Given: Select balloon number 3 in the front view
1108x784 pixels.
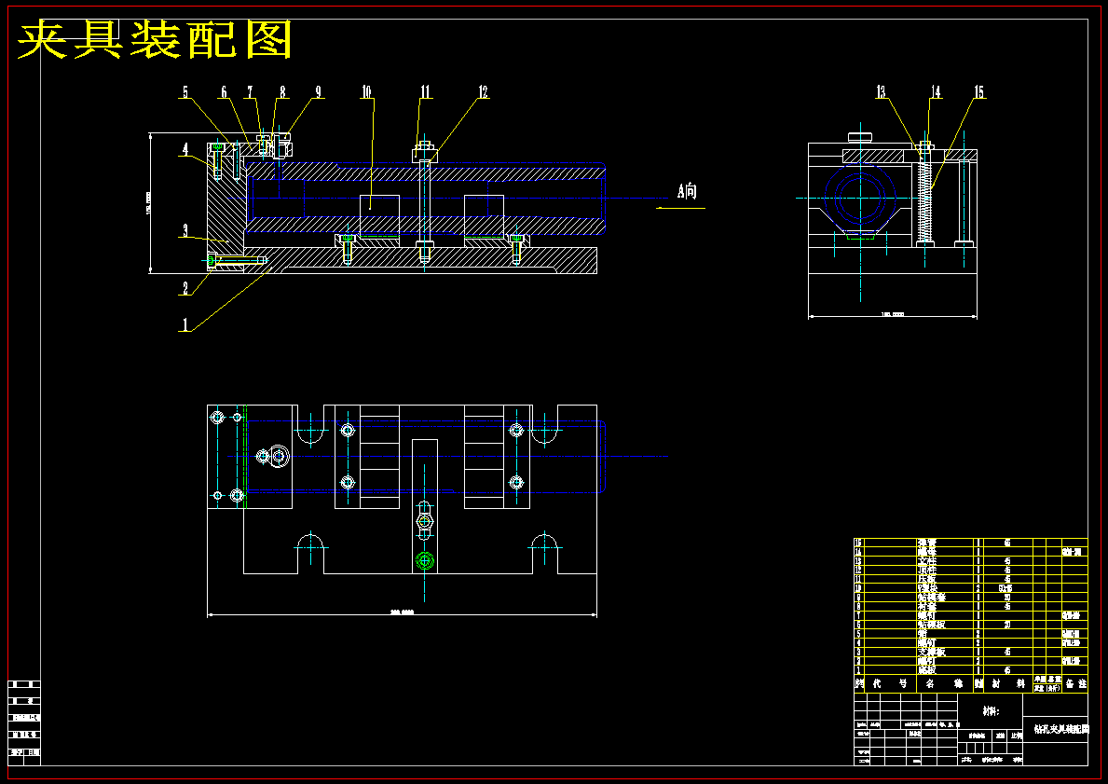Looking at the screenshot, I should click(185, 230).
